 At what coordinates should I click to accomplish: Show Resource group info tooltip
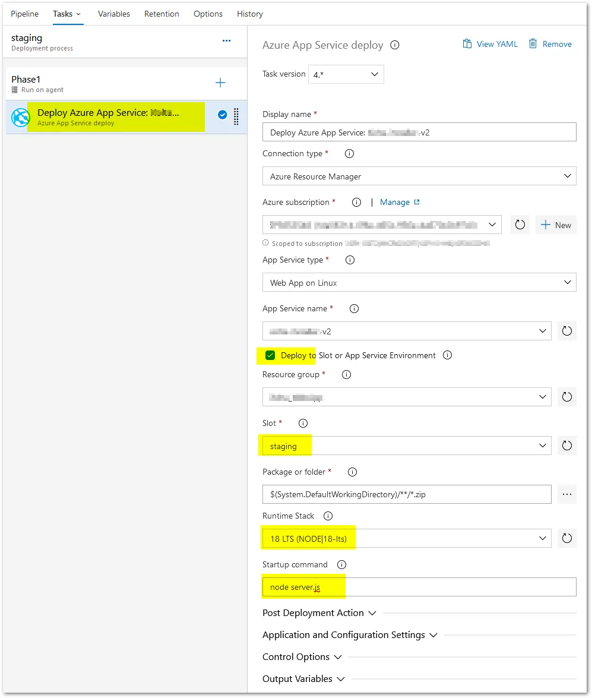tap(346, 374)
